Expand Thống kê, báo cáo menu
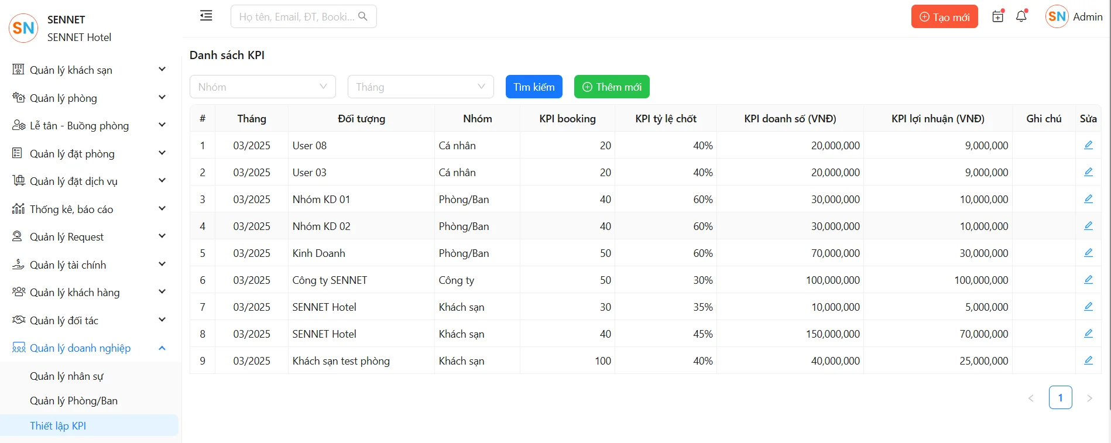1111x443 pixels. pyautogui.click(x=89, y=210)
